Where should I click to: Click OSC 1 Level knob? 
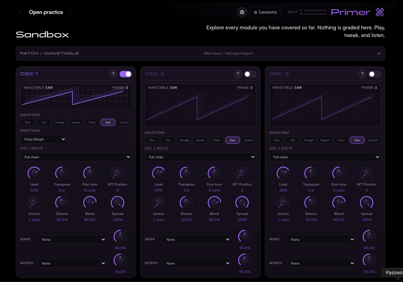point(34,173)
